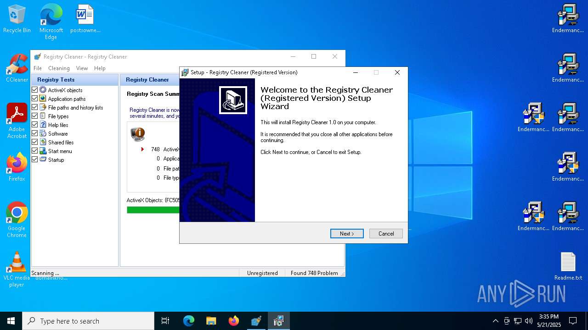588x330 pixels.
Task: Open the clock showing 3:35 PM
Action: click(548, 321)
